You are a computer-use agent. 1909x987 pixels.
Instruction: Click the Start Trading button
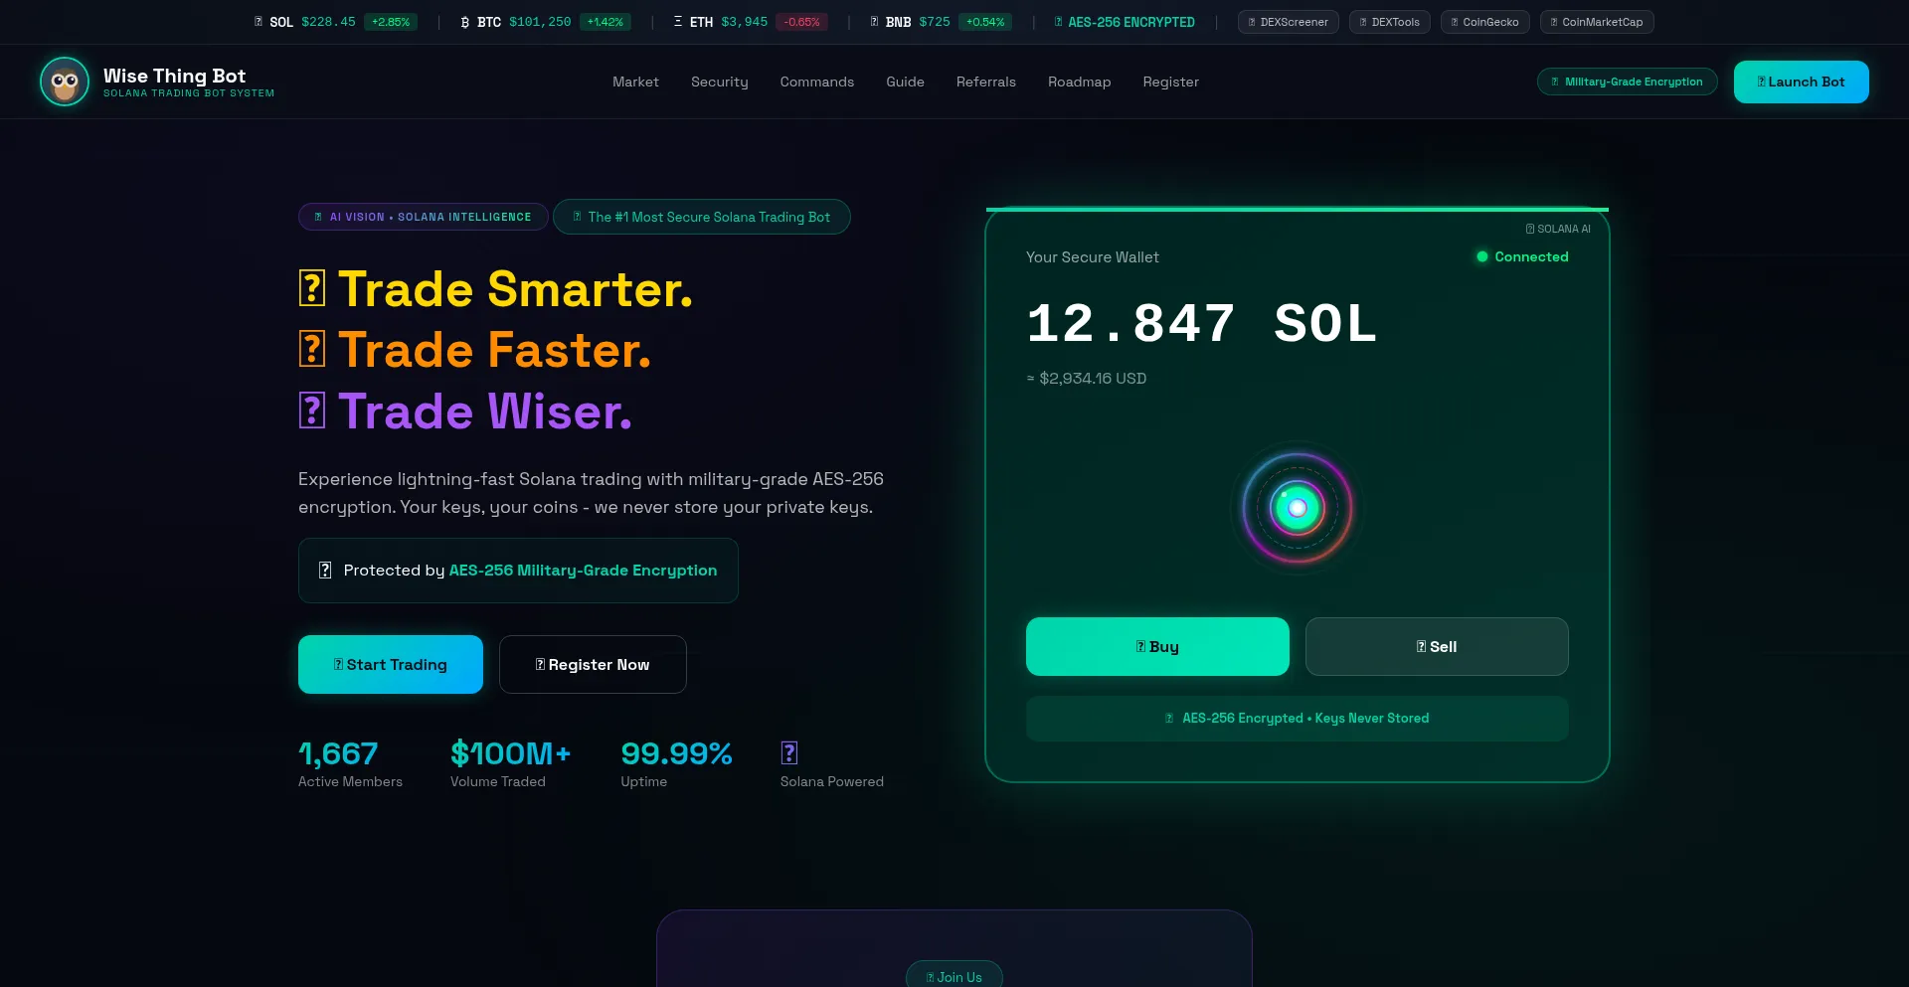click(390, 664)
